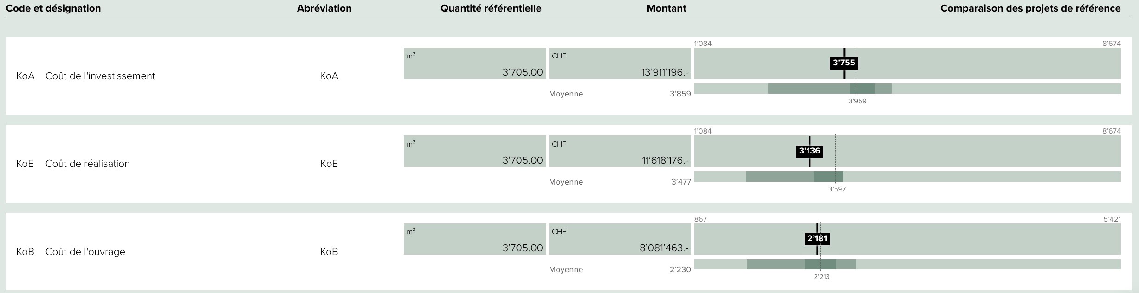Click the black 2'181 marker on the KoB bar
Screen dimensions: 1139x293
click(x=817, y=239)
